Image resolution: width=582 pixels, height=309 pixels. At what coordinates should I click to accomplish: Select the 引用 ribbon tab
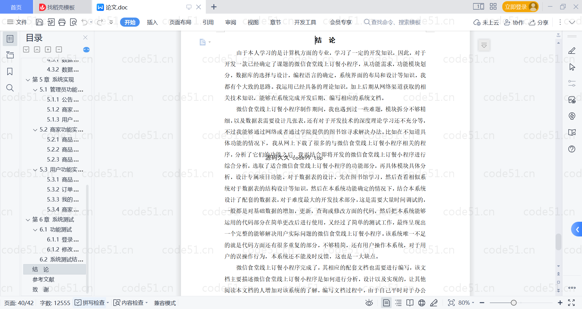point(208,22)
